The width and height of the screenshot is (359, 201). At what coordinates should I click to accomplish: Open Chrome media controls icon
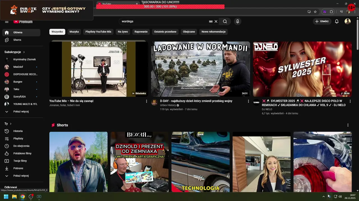pyautogui.click(x=341, y=12)
